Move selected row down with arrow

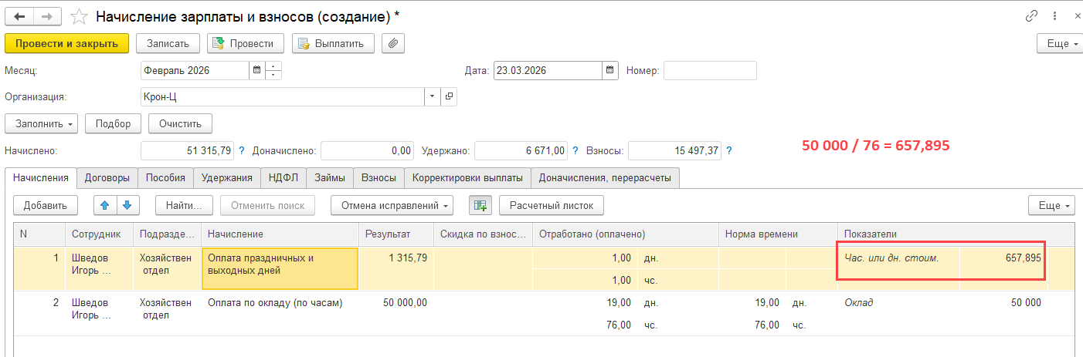coord(127,205)
